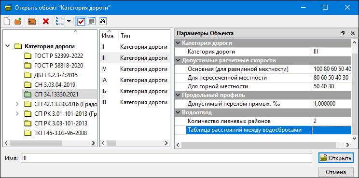Toggle the red checkmark toolbar button
The image size is (359, 178).
81,22
